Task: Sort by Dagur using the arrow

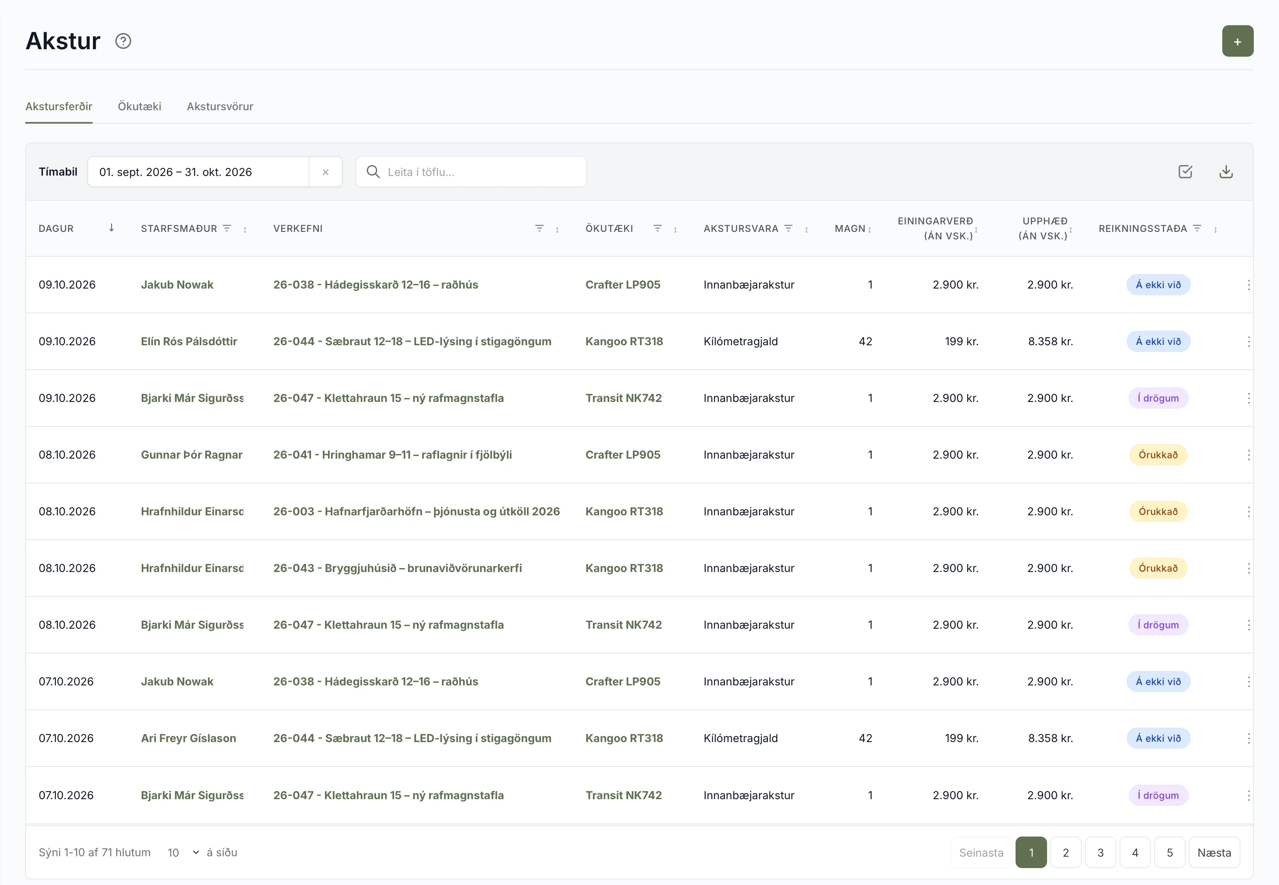Action: pos(111,228)
